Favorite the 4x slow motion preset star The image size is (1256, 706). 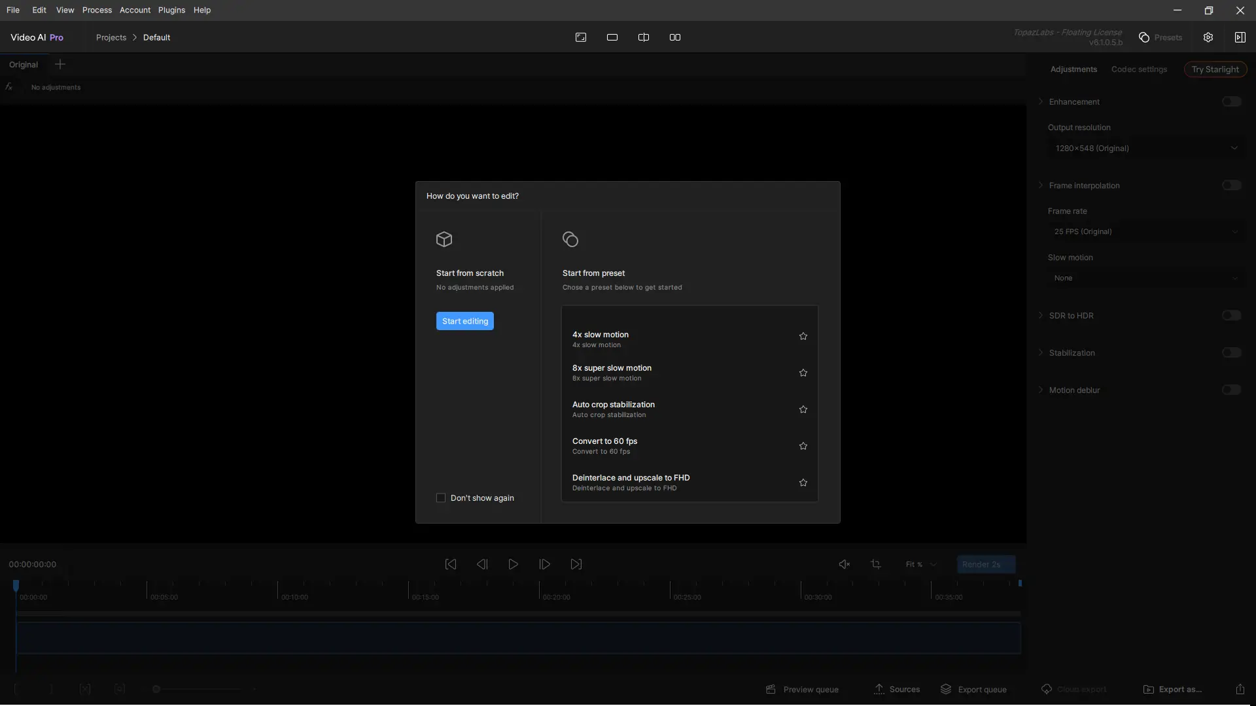(x=803, y=336)
